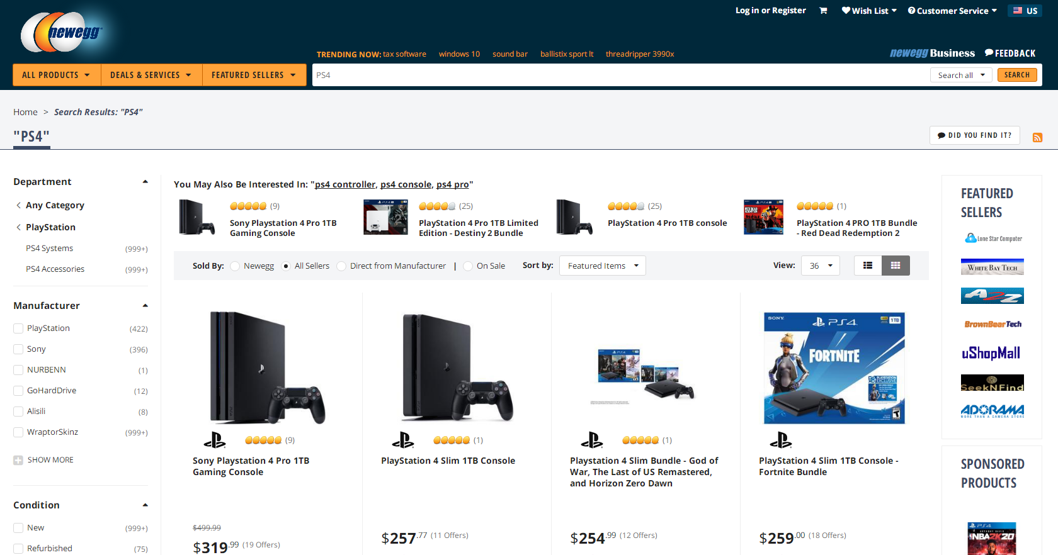
Task: Open the ps4 controller suggestion link
Action: (x=345, y=184)
